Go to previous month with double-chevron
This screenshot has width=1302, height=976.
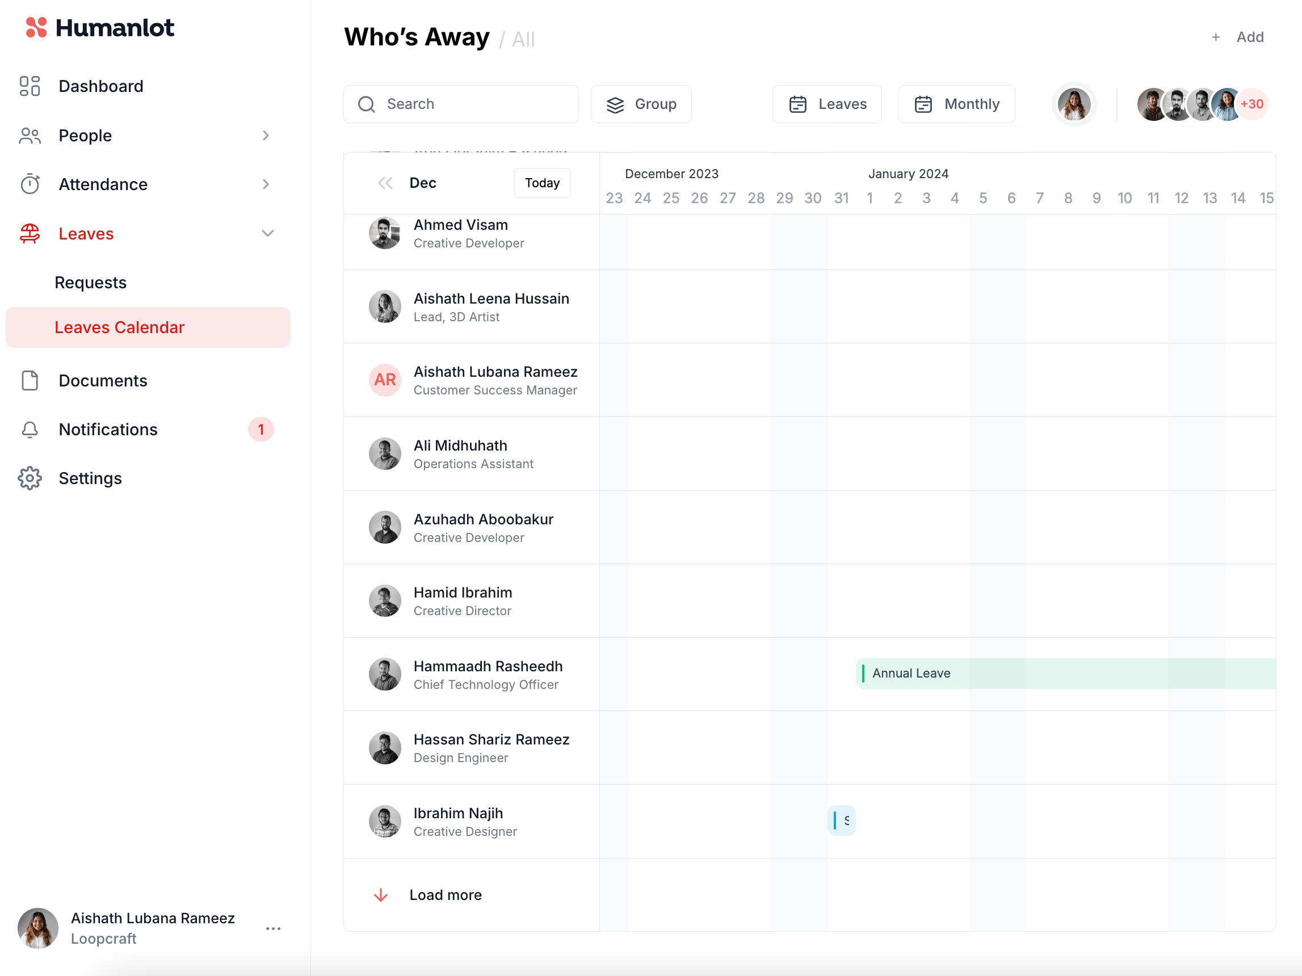tap(385, 183)
